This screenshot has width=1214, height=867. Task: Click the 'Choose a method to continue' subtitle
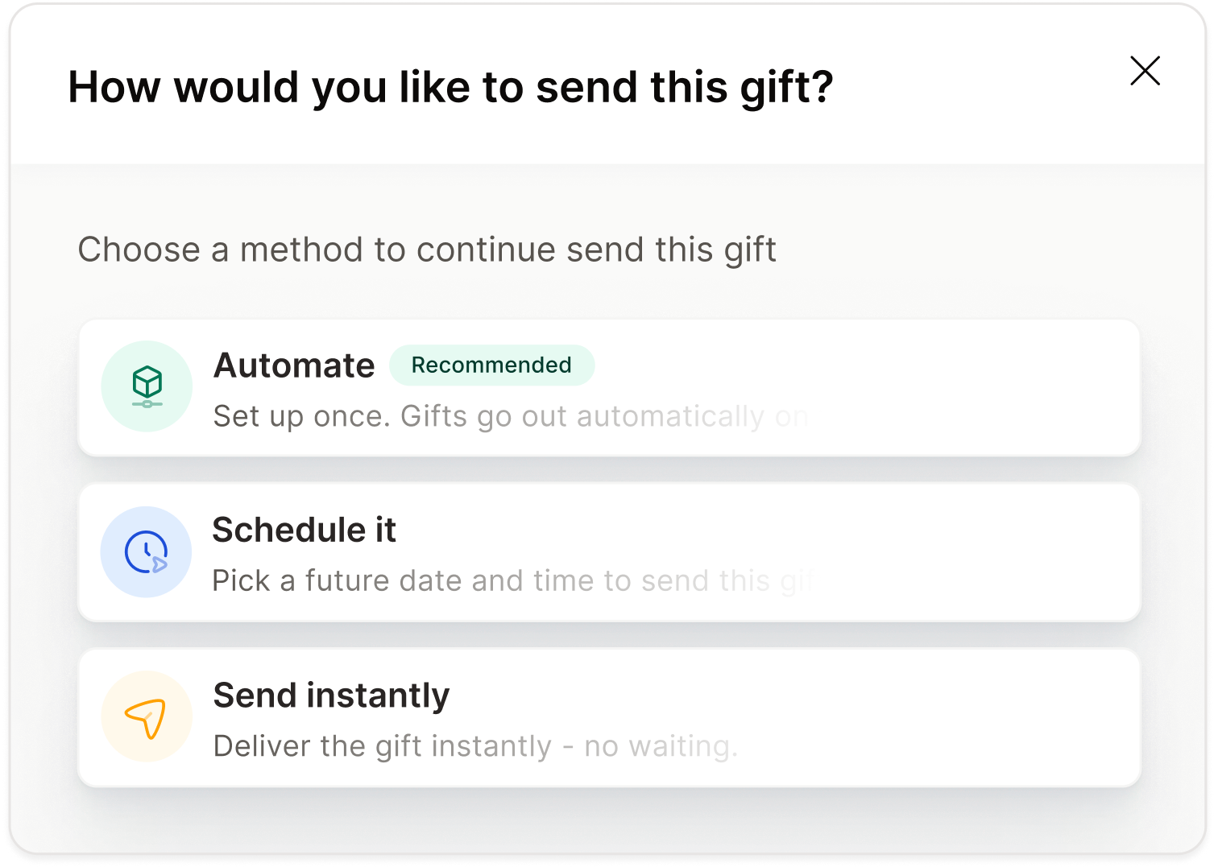427,250
